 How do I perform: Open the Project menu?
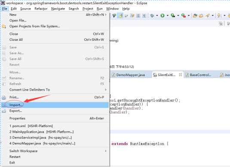pyautogui.click(x=88, y=9)
